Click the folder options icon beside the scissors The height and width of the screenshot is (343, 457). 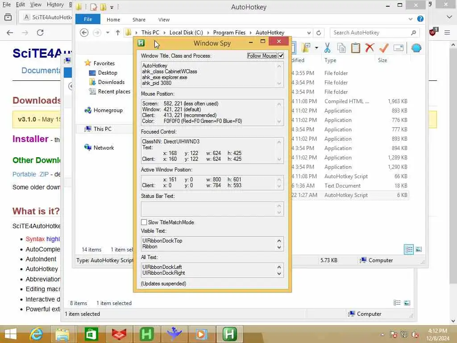click(306, 48)
